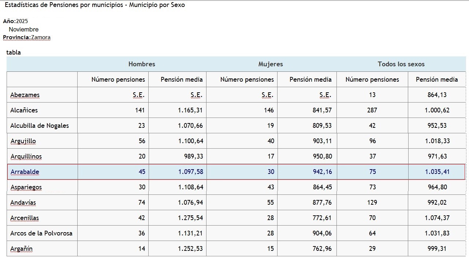Select the Todos los sexos header
The image size is (469, 260).
click(401, 64)
